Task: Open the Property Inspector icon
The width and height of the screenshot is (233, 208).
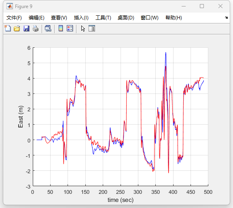Action: click(x=92, y=28)
